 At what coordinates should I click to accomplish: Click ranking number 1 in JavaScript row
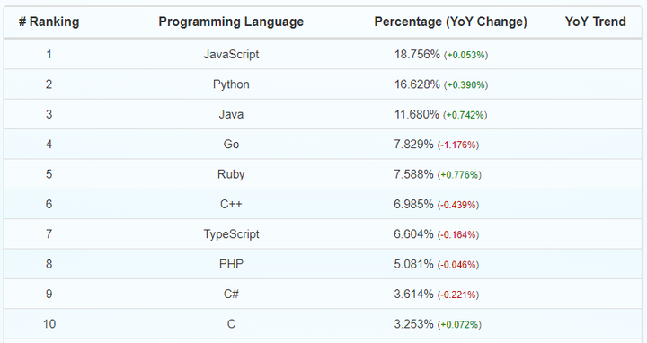(49, 55)
